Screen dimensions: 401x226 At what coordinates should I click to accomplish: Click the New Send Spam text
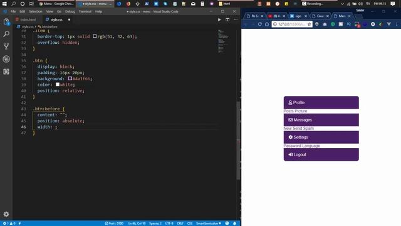[x=298, y=128]
